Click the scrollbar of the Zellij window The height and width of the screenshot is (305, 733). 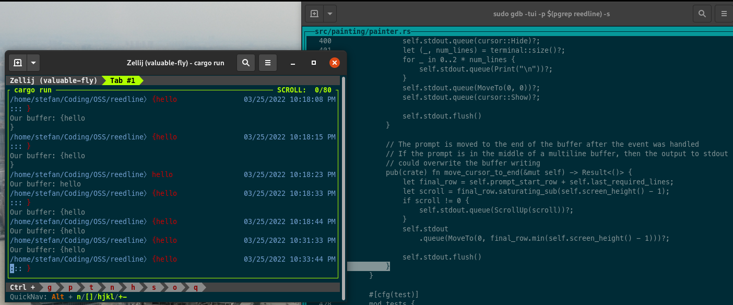(x=343, y=183)
